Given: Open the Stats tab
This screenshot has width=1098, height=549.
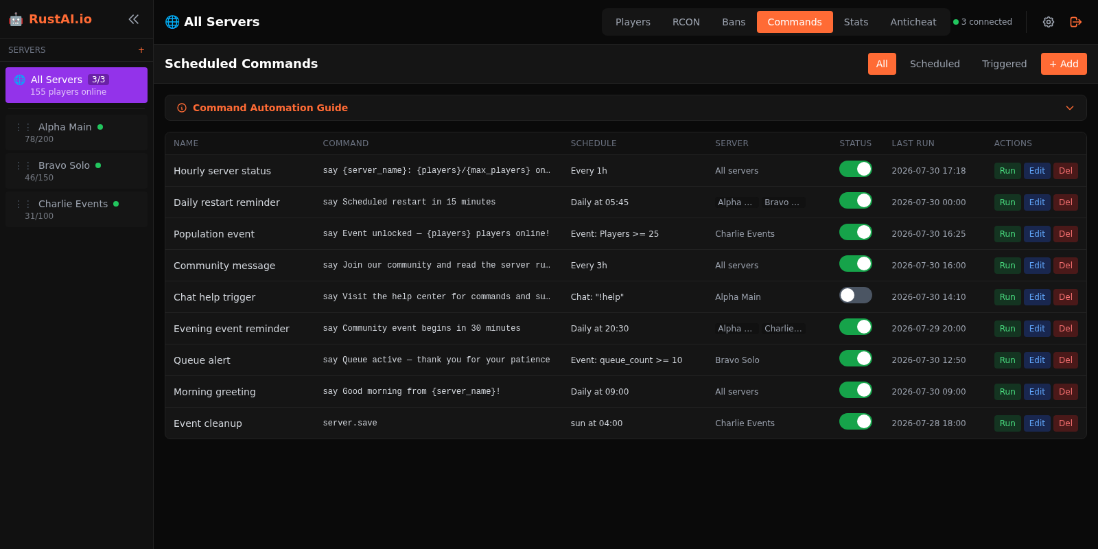Looking at the screenshot, I should click(x=856, y=22).
